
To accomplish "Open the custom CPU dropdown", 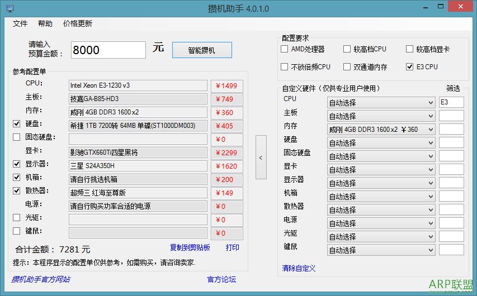I will [381, 103].
